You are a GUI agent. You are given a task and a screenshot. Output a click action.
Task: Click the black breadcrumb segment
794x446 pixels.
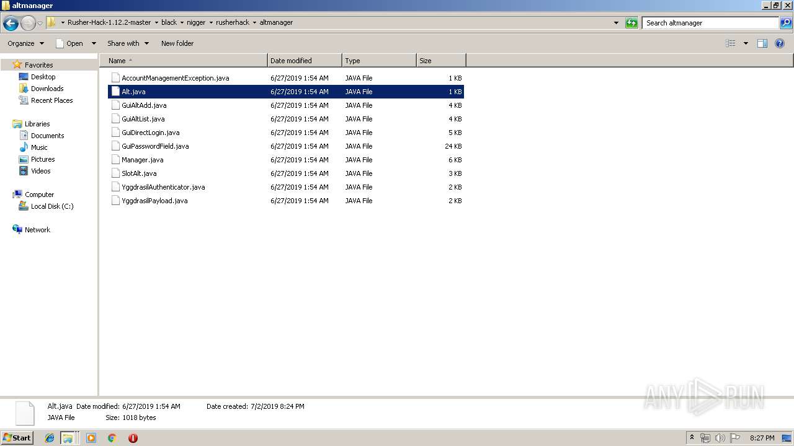point(169,22)
